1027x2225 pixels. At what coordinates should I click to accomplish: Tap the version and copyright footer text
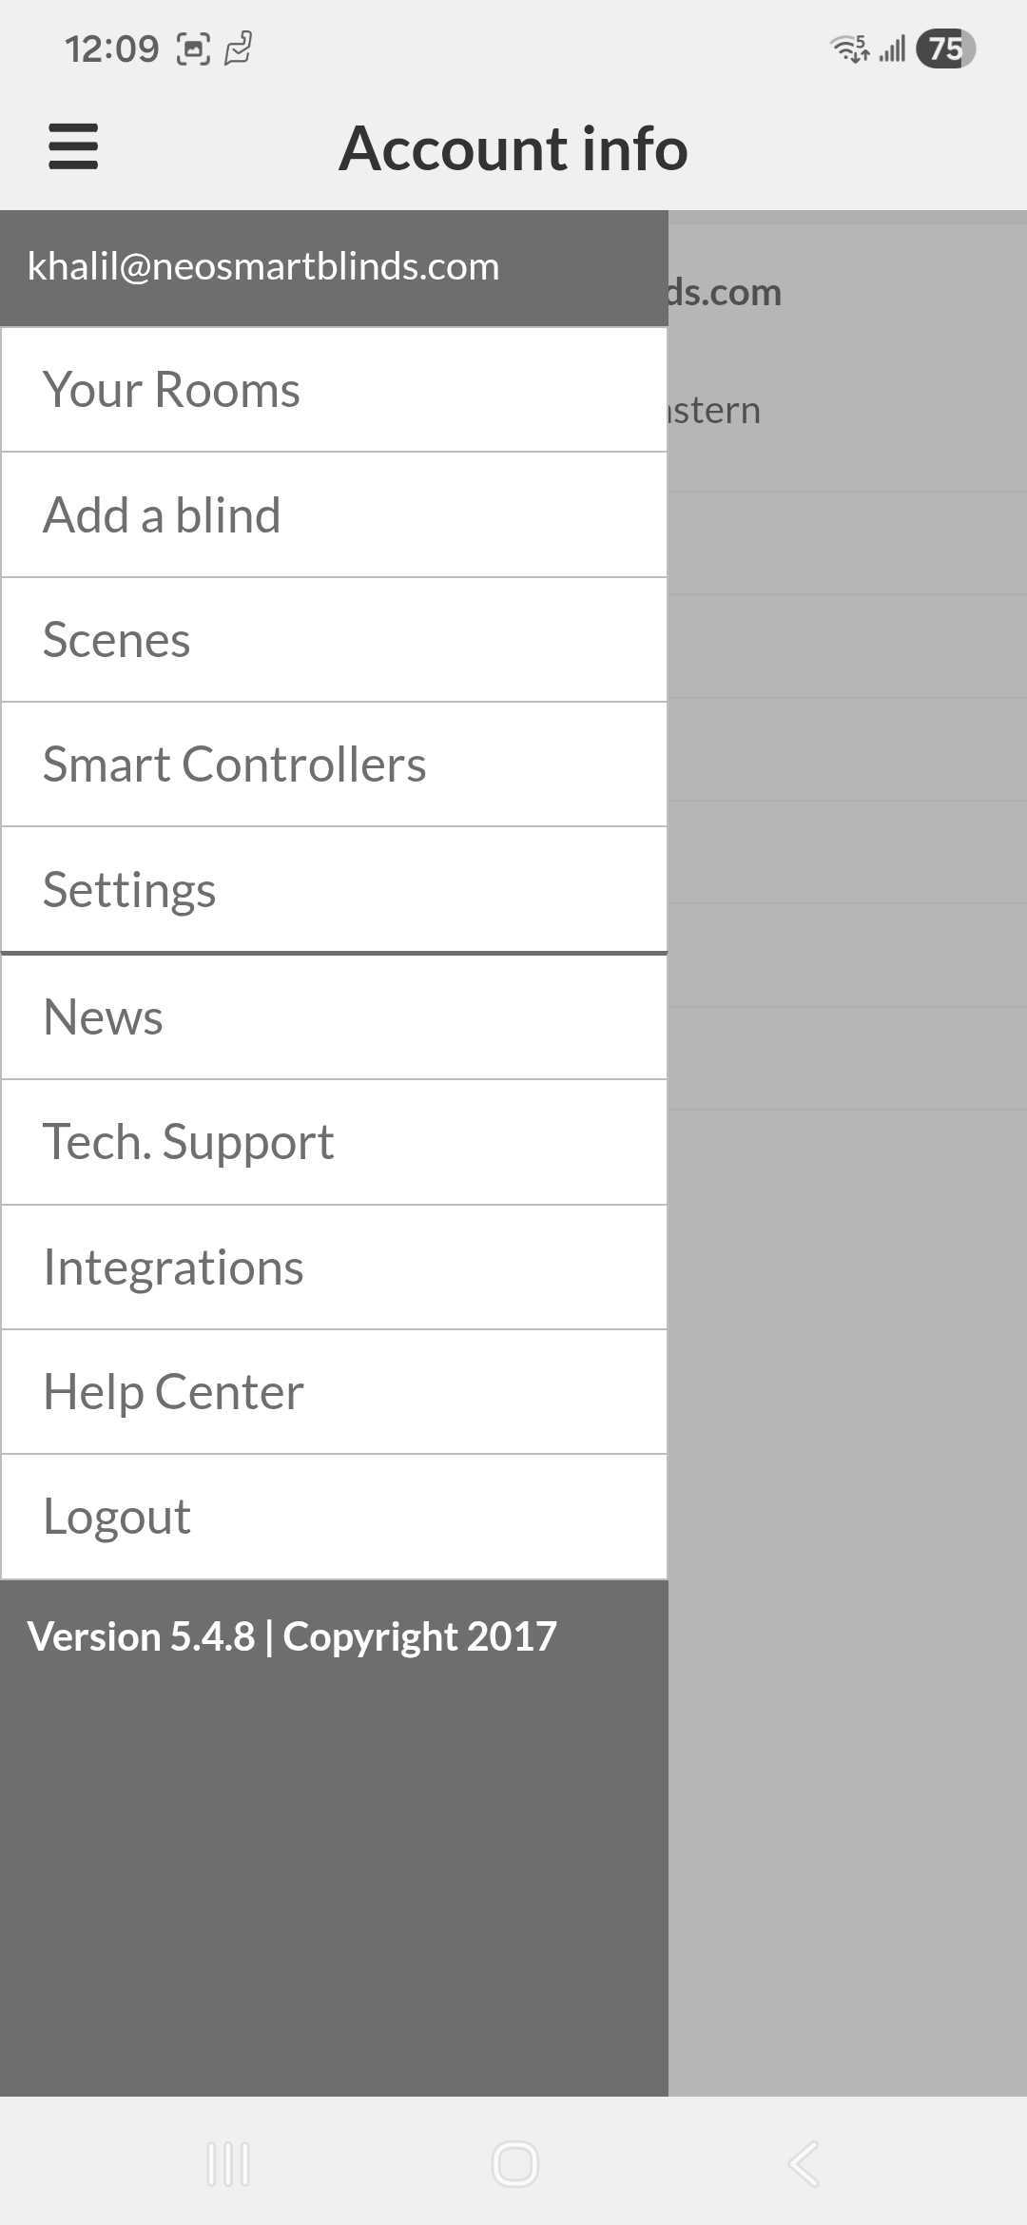292,1636
